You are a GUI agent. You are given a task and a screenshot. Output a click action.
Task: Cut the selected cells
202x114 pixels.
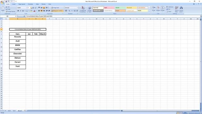coord(8,7)
